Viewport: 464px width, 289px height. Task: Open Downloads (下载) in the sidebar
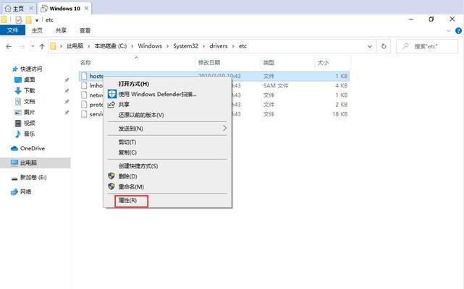[x=29, y=90]
